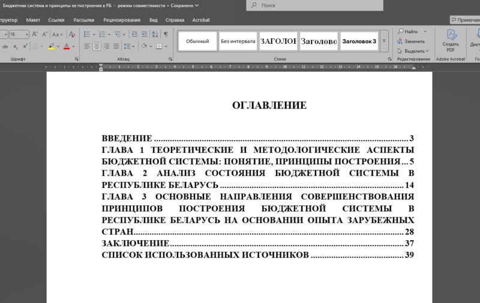Open the Справка tab

(x=175, y=20)
